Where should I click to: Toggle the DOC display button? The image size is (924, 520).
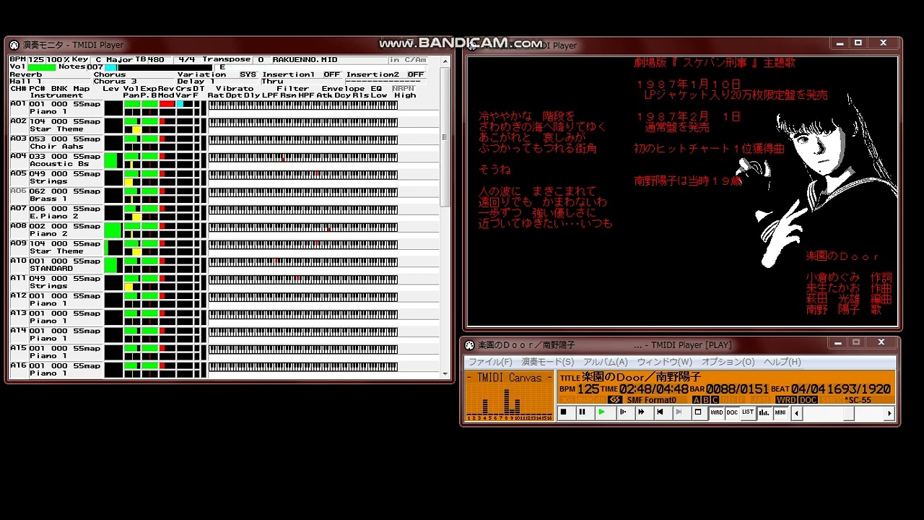pos(733,412)
